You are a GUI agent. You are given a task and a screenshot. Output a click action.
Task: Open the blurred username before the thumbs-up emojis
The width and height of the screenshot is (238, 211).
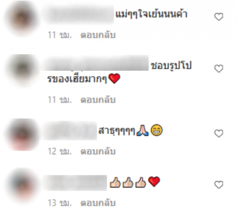pyautogui.click(x=76, y=183)
